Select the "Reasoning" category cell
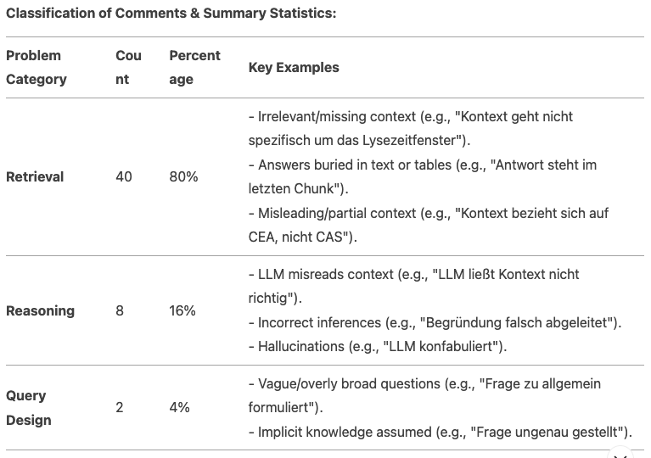The height and width of the screenshot is (458, 651). coord(40,310)
